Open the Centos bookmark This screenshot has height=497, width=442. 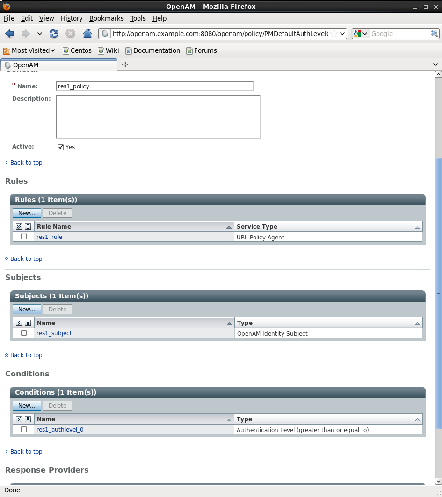(x=77, y=50)
